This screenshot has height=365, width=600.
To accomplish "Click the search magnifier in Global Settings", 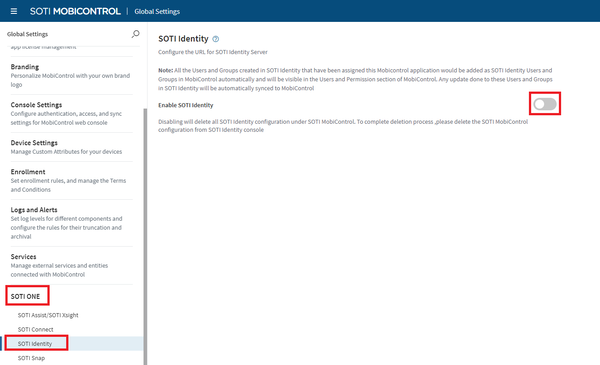I will click(135, 34).
